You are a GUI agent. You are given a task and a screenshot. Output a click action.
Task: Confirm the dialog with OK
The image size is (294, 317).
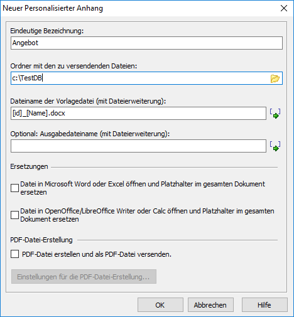(160, 305)
